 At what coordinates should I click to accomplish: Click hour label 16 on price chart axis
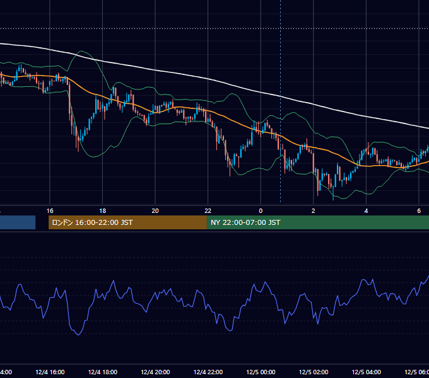[50, 211]
